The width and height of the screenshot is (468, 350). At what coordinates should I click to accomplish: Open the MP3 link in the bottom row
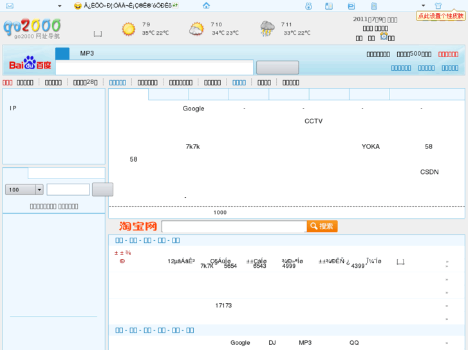pos(305,342)
